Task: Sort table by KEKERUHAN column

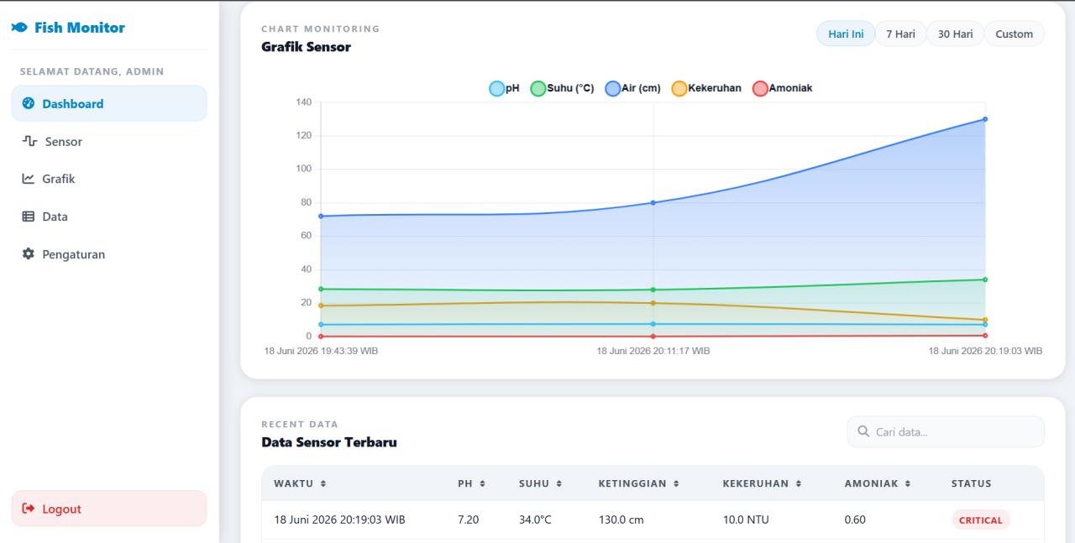Action: [x=762, y=483]
